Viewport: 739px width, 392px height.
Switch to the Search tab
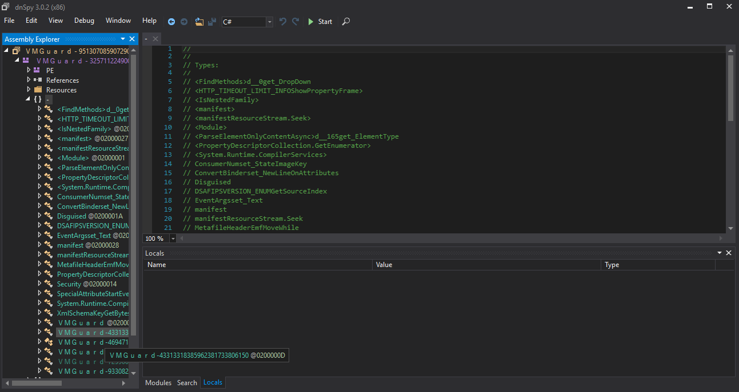pyautogui.click(x=187, y=382)
